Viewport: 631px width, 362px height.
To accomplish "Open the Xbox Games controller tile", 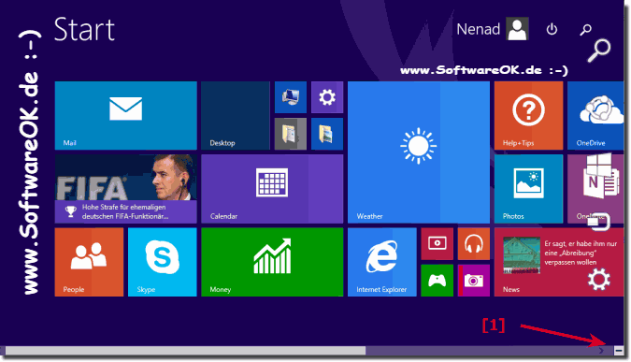I will tap(437, 281).
